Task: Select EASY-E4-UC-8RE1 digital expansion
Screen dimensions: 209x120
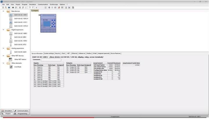Action: (20, 37)
